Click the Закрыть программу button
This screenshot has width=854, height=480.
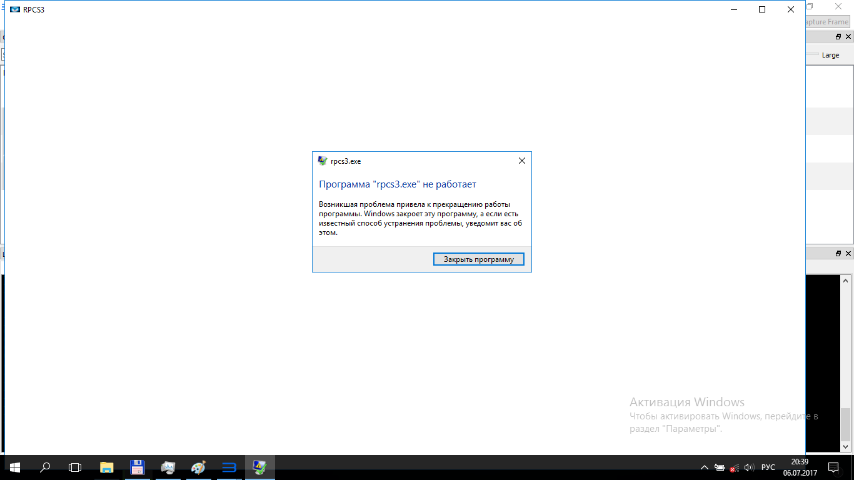[x=479, y=259]
